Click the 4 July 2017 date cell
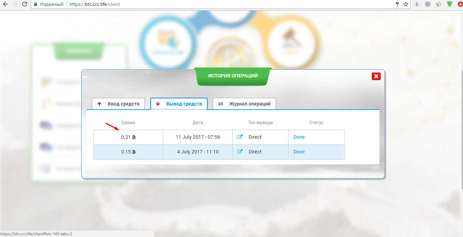Image resolution: width=463 pixels, height=237 pixels. click(x=198, y=152)
